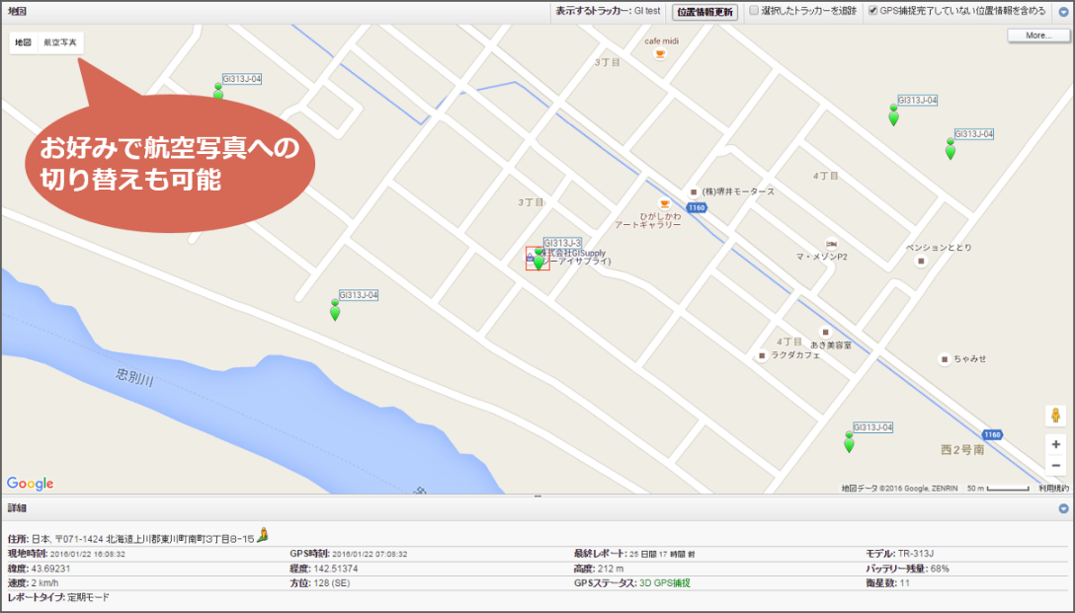Click the モデル TR-313J value
Viewport: 1075px width, 613px height.
click(x=915, y=554)
